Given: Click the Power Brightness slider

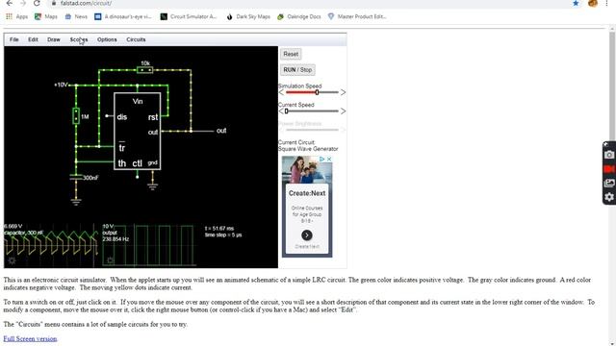Looking at the screenshot, I should click(312, 130).
